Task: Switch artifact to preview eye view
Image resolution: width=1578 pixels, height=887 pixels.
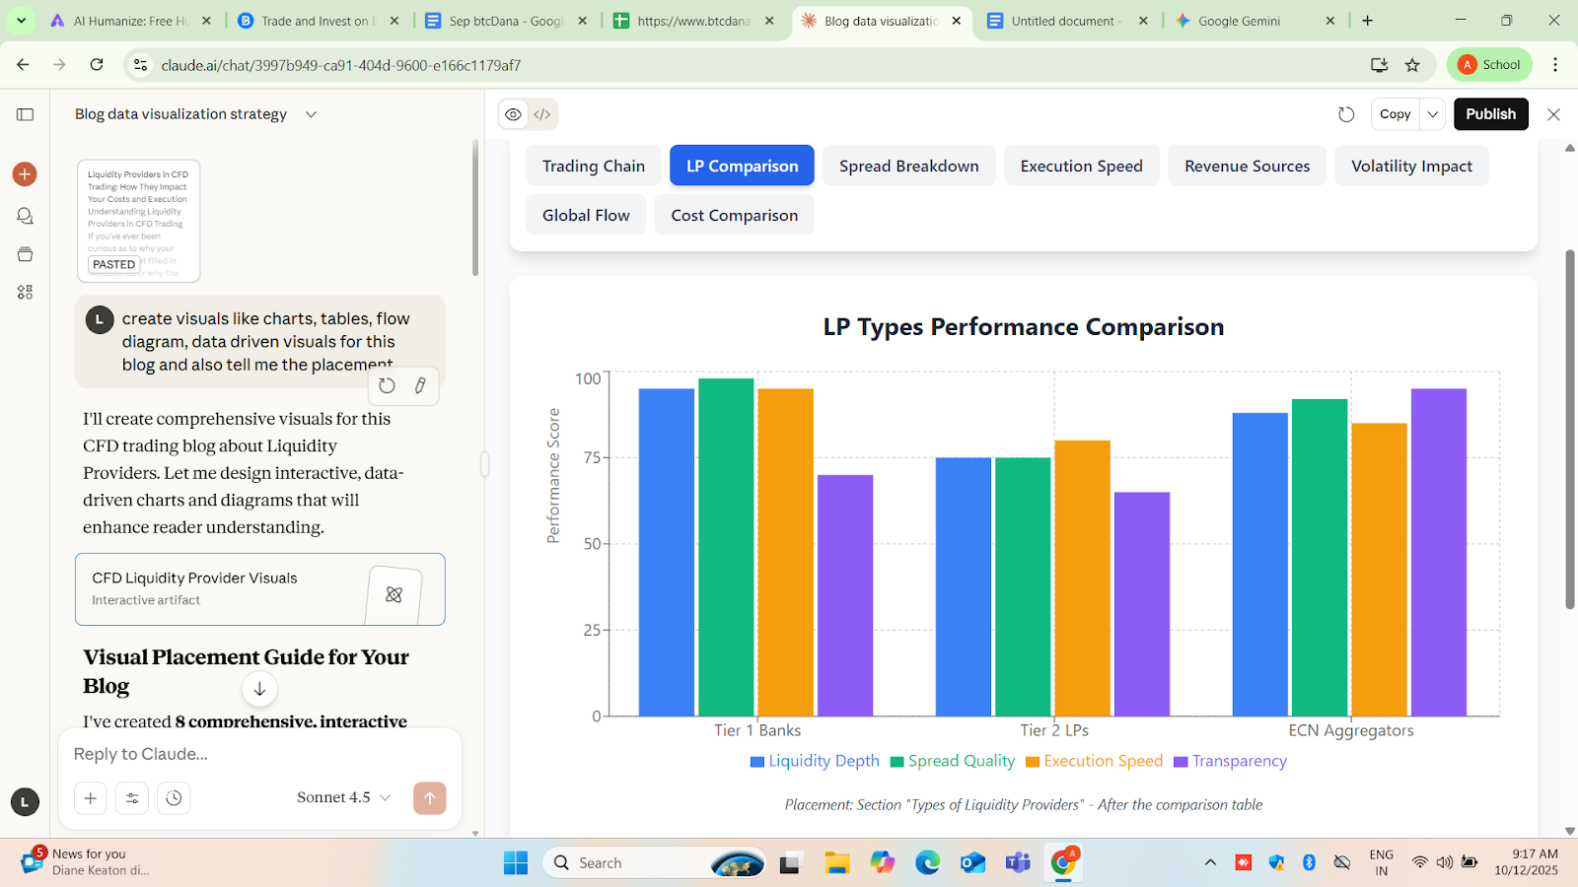Action: [x=514, y=114]
